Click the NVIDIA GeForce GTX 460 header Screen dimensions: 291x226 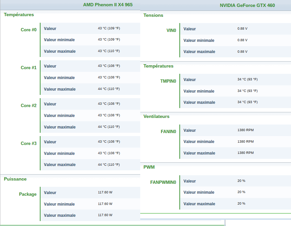point(247,5)
